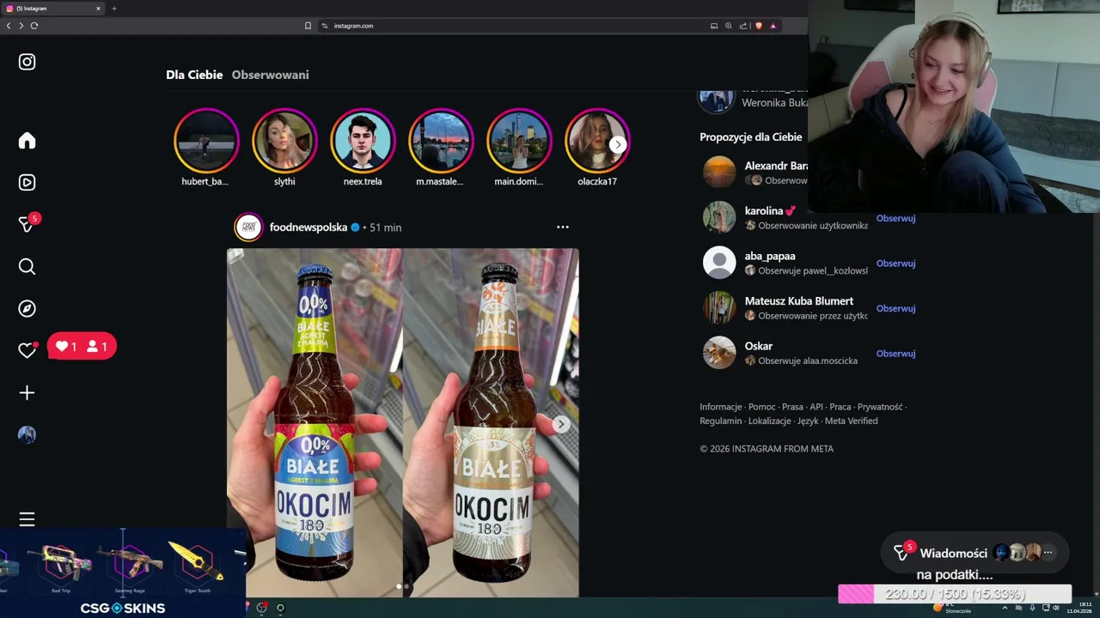Image resolution: width=1100 pixels, height=618 pixels.
Task: Open Regulamin footer link
Action: click(x=720, y=421)
